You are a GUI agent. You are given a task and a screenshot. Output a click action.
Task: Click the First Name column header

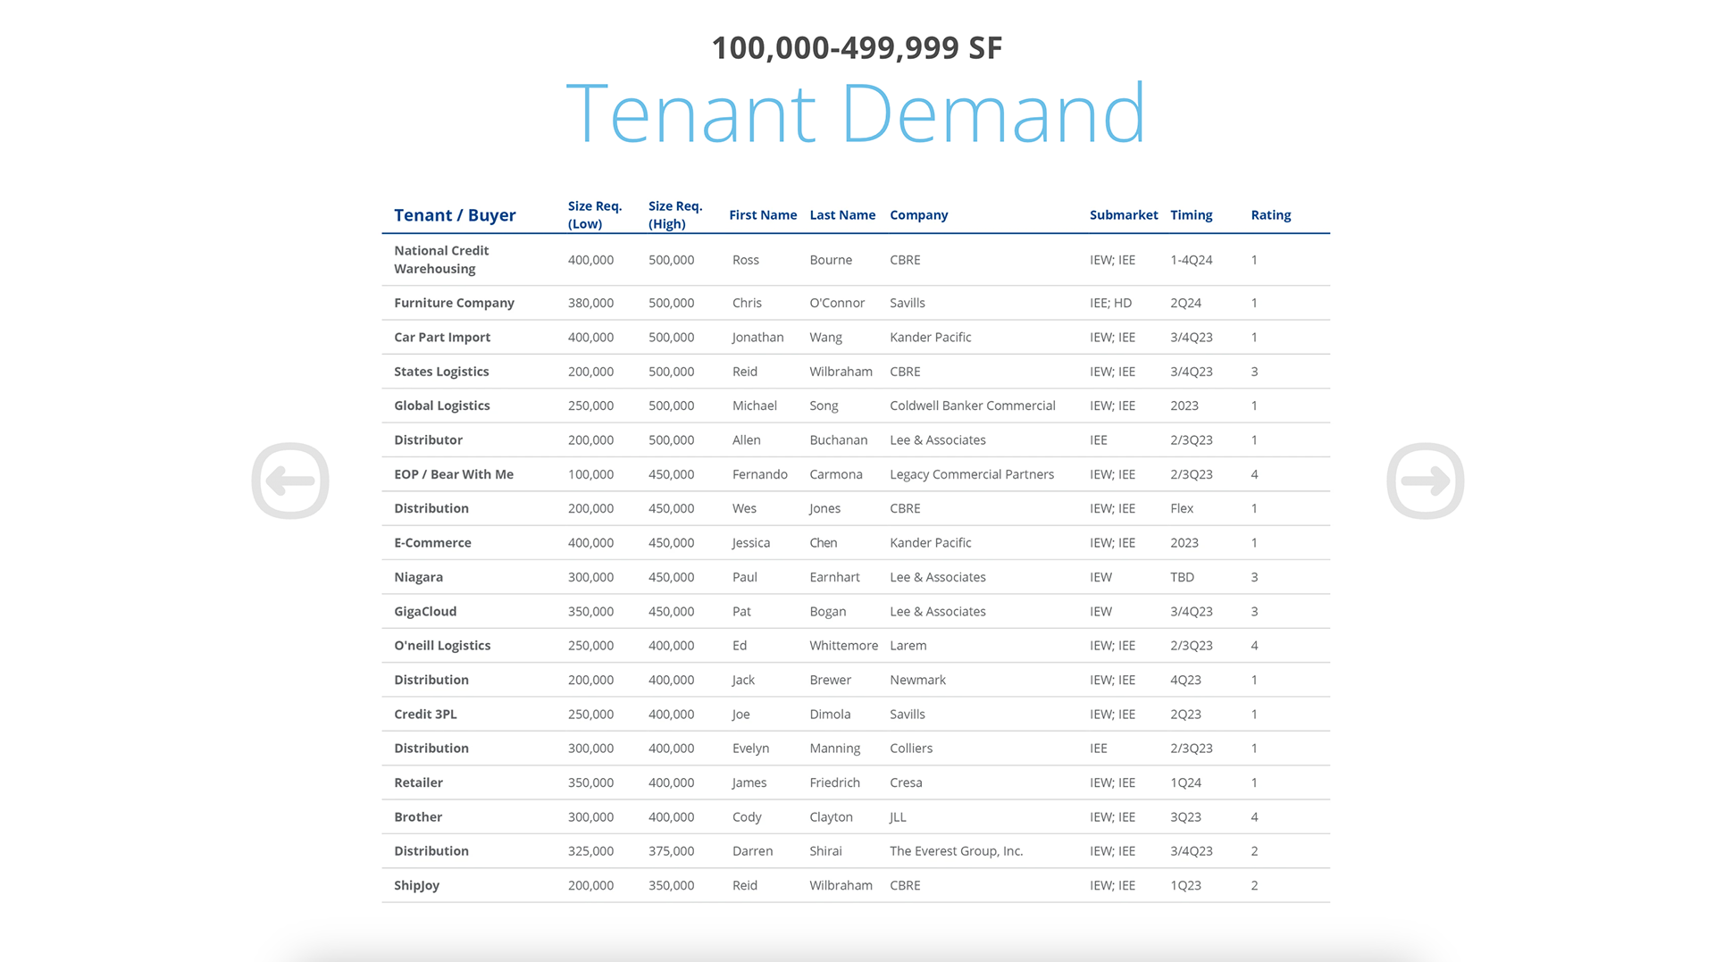(763, 215)
